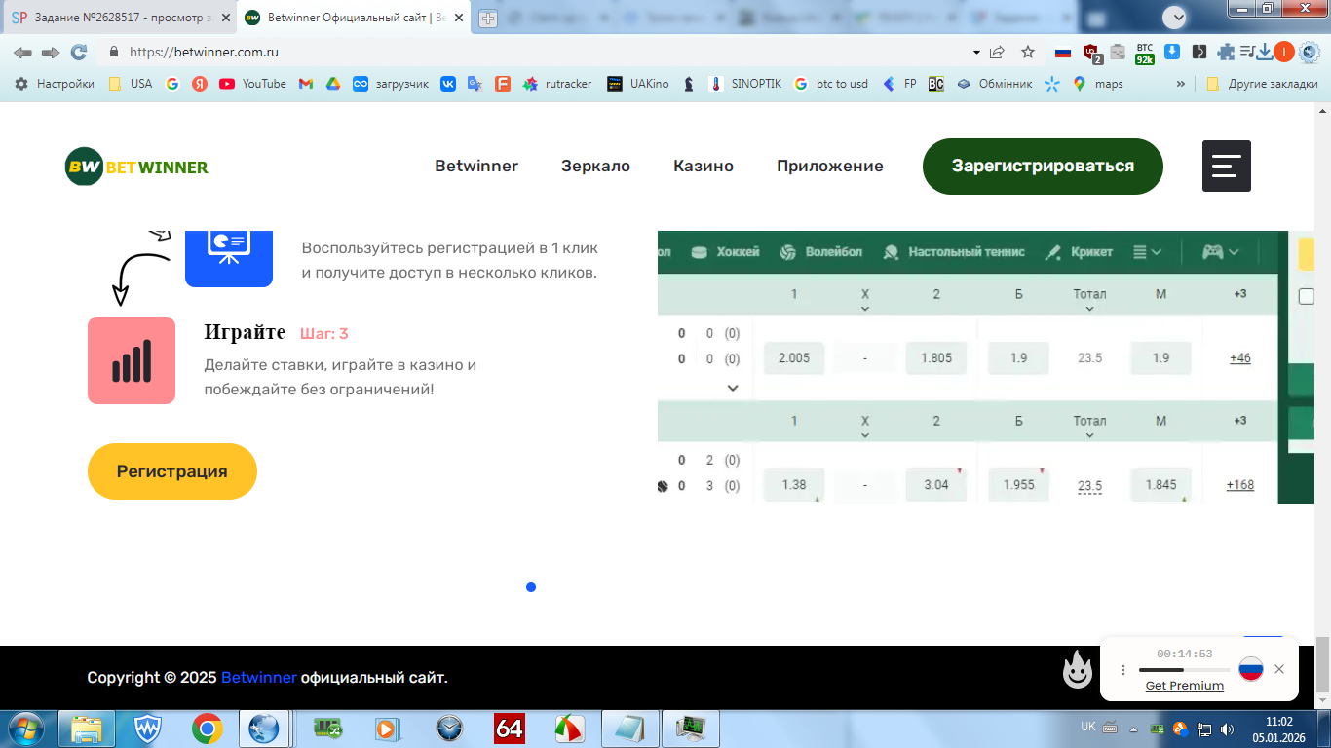Open the hamburger menu button

point(1227,166)
